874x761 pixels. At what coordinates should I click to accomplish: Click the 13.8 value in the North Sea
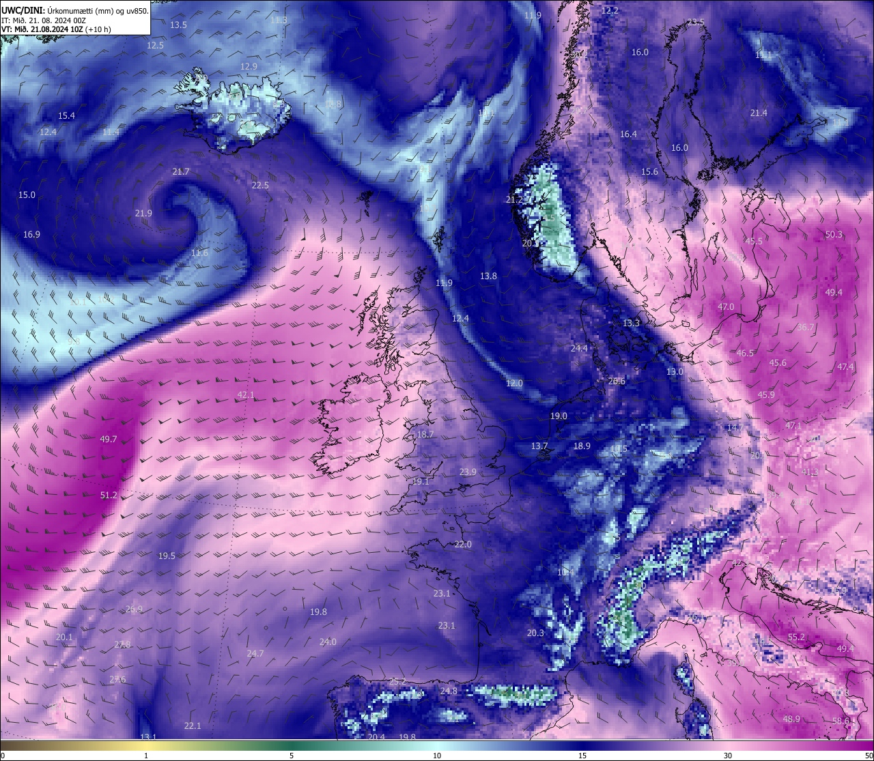click(x=488, y=276)
